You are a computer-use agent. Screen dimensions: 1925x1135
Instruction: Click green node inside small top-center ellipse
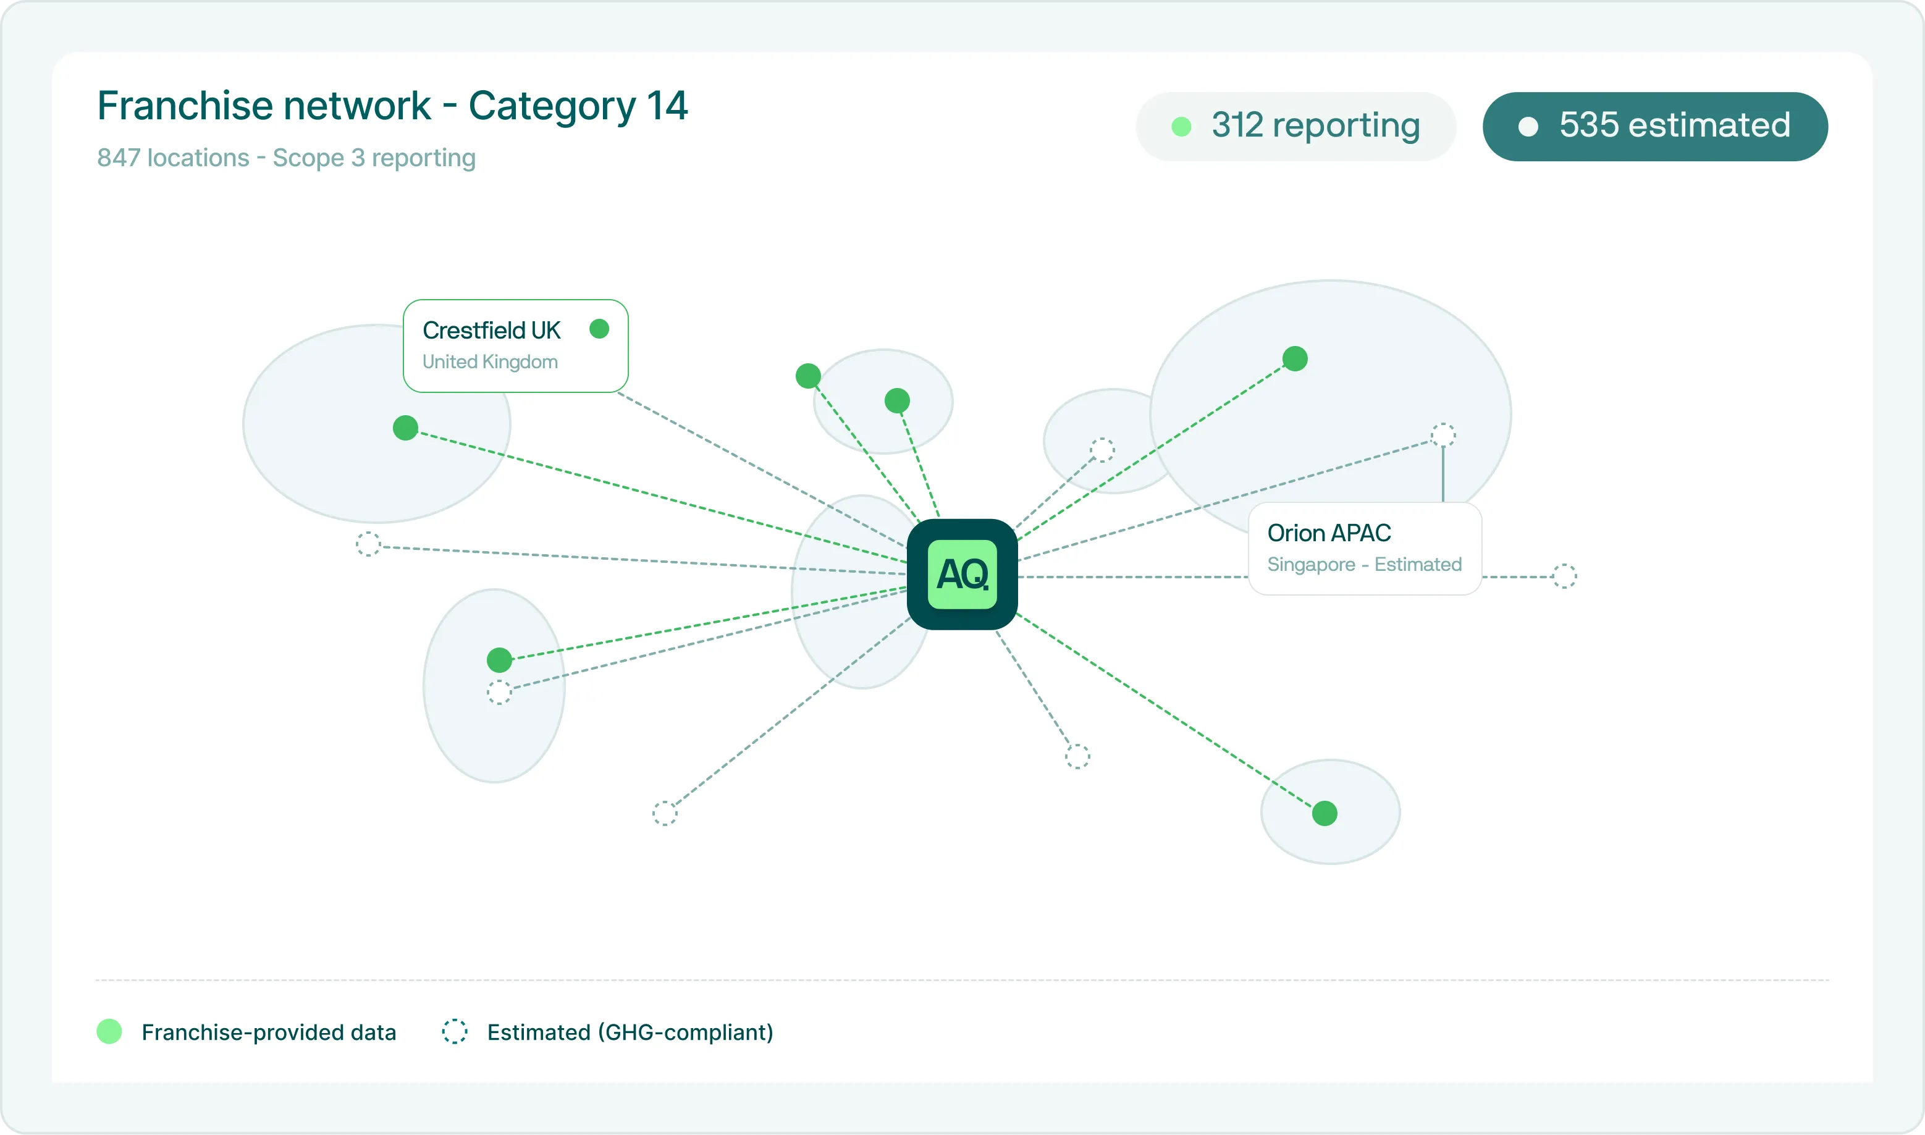pos(897,400)
